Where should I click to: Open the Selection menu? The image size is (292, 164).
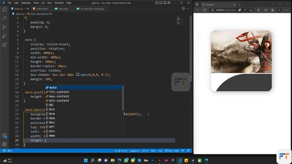(x=26, y=3)
